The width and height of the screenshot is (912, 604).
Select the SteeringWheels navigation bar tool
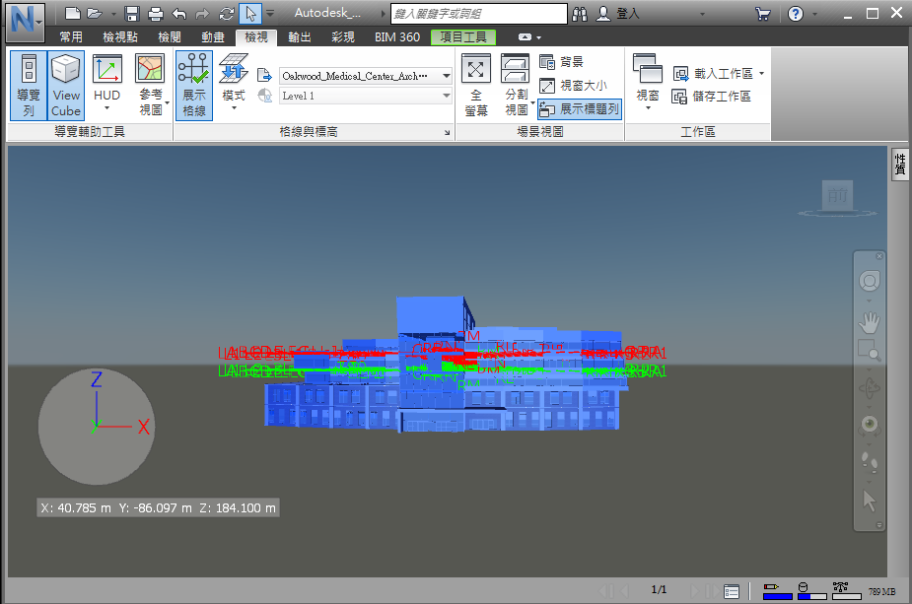(870, 282)
